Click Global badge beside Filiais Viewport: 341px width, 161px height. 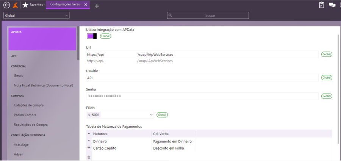[162, 115]
